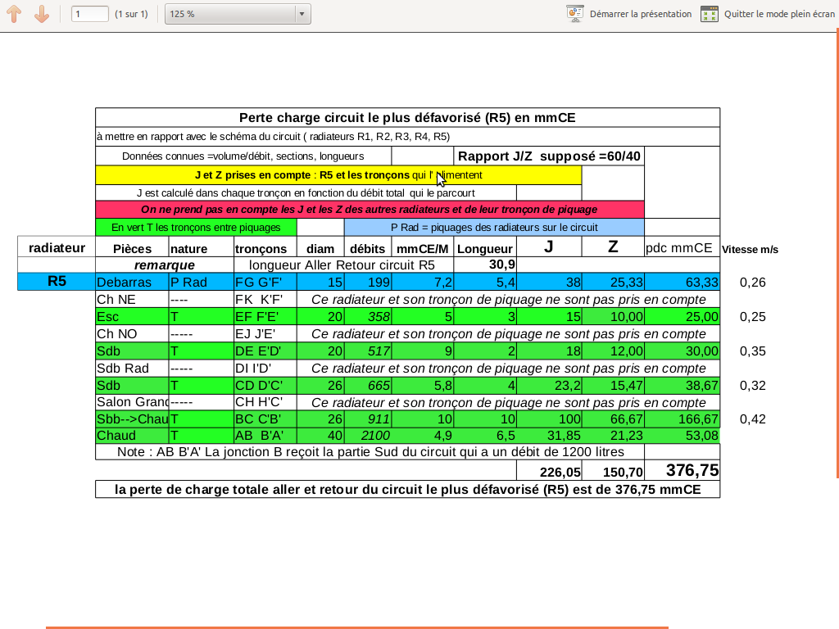839x629 pixels.
Task: Start presentation via Démarrer la présentation
Action: pyautogui.click(x=641, y=14)
